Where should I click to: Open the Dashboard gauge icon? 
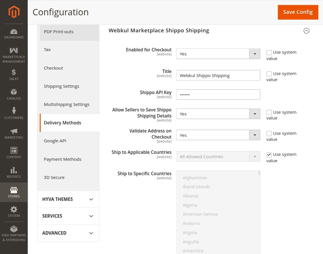(x=14, y=31)
